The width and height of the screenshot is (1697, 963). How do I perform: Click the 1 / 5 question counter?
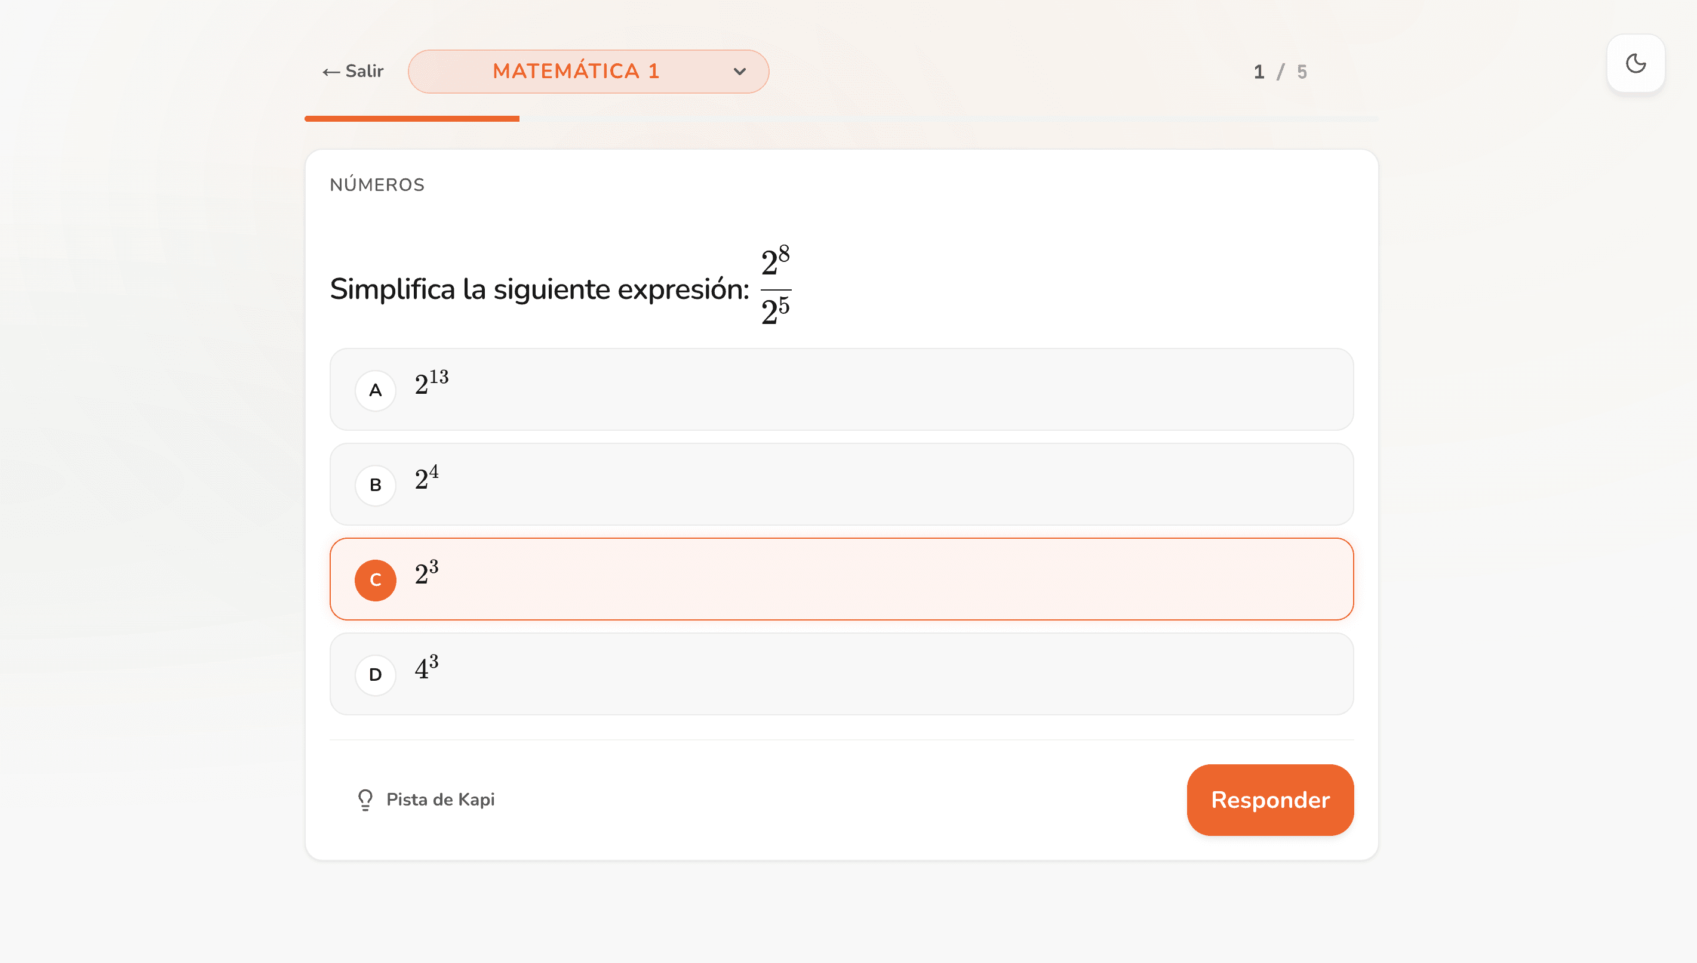click(1280, 72)
